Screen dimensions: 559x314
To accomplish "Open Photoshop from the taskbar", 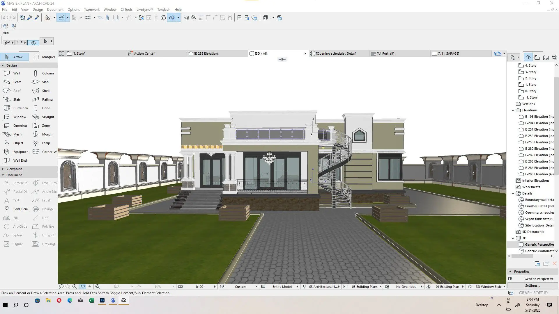I will click(102, 301).
